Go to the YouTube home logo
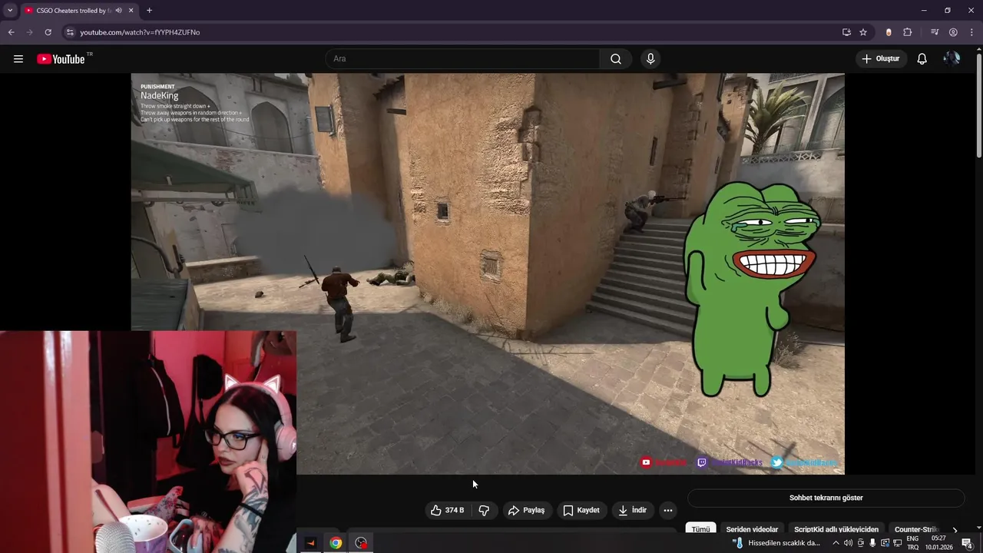Image resolution: width=983 pixels, height=553 pixels. click(x=61, y=59)
